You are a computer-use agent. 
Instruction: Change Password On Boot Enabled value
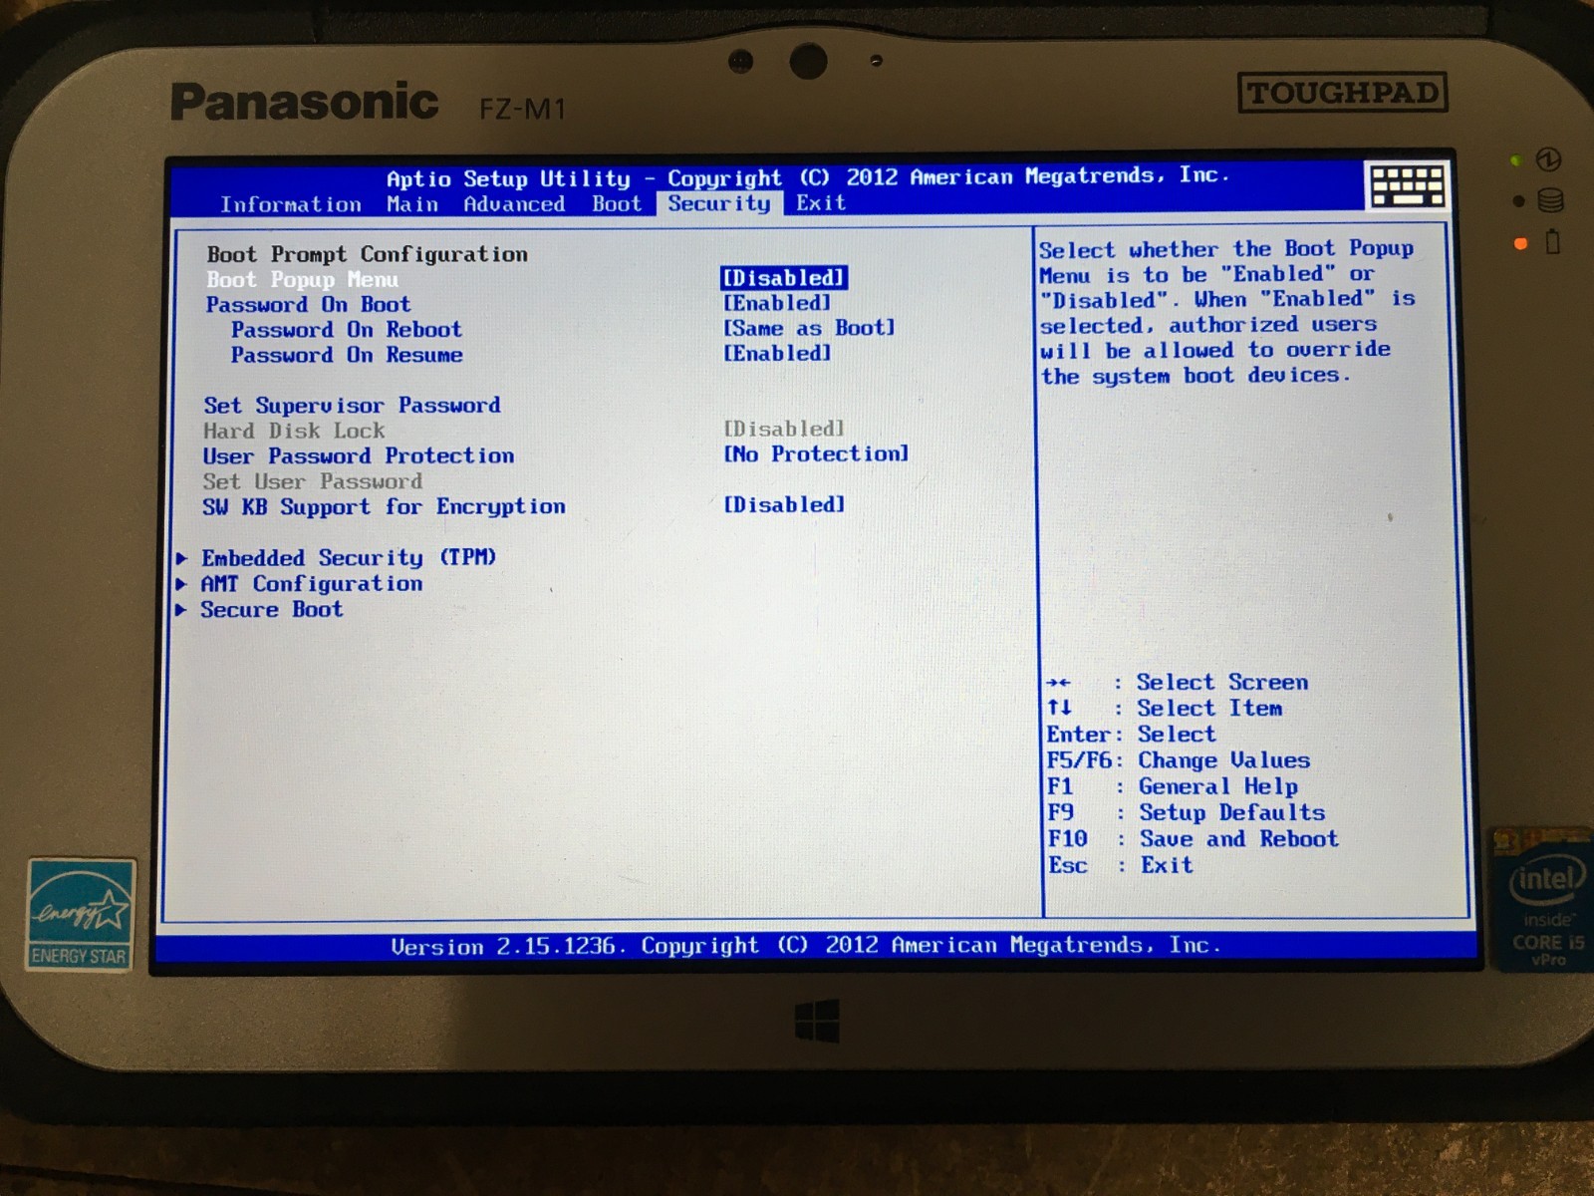(x=777, y=303)
